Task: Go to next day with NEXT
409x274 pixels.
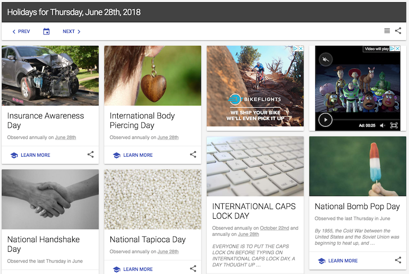Action: pyautogui.click(x=72, y=31)
